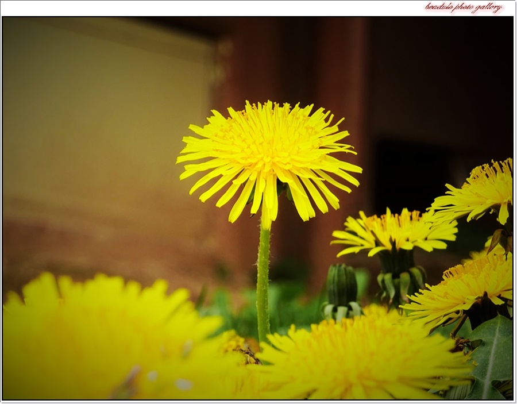Click the word 'gallery' in the watermark
The width and height of the screenshot is (517, 404).
[x=487, y=7]
